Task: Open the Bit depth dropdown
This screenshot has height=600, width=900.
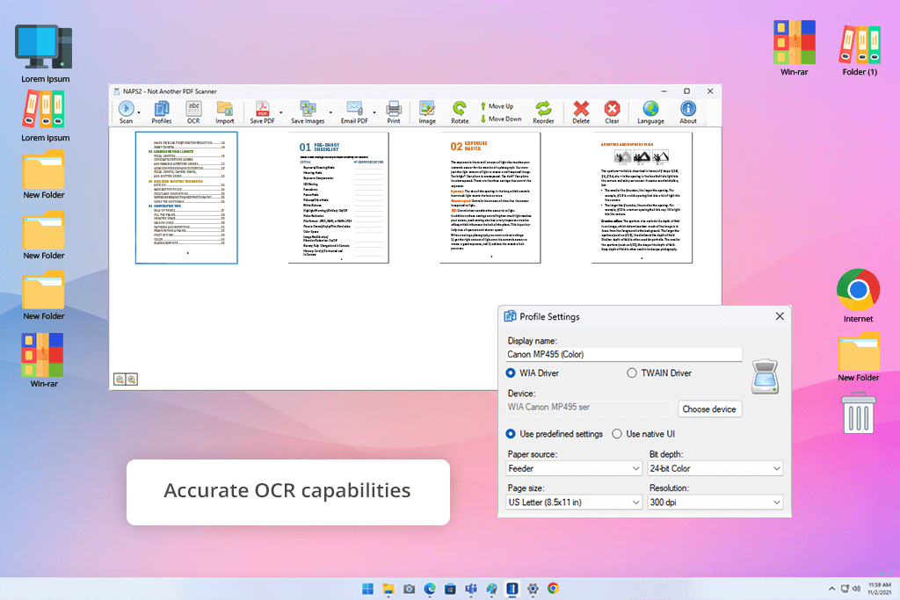Action: (715, 468)
